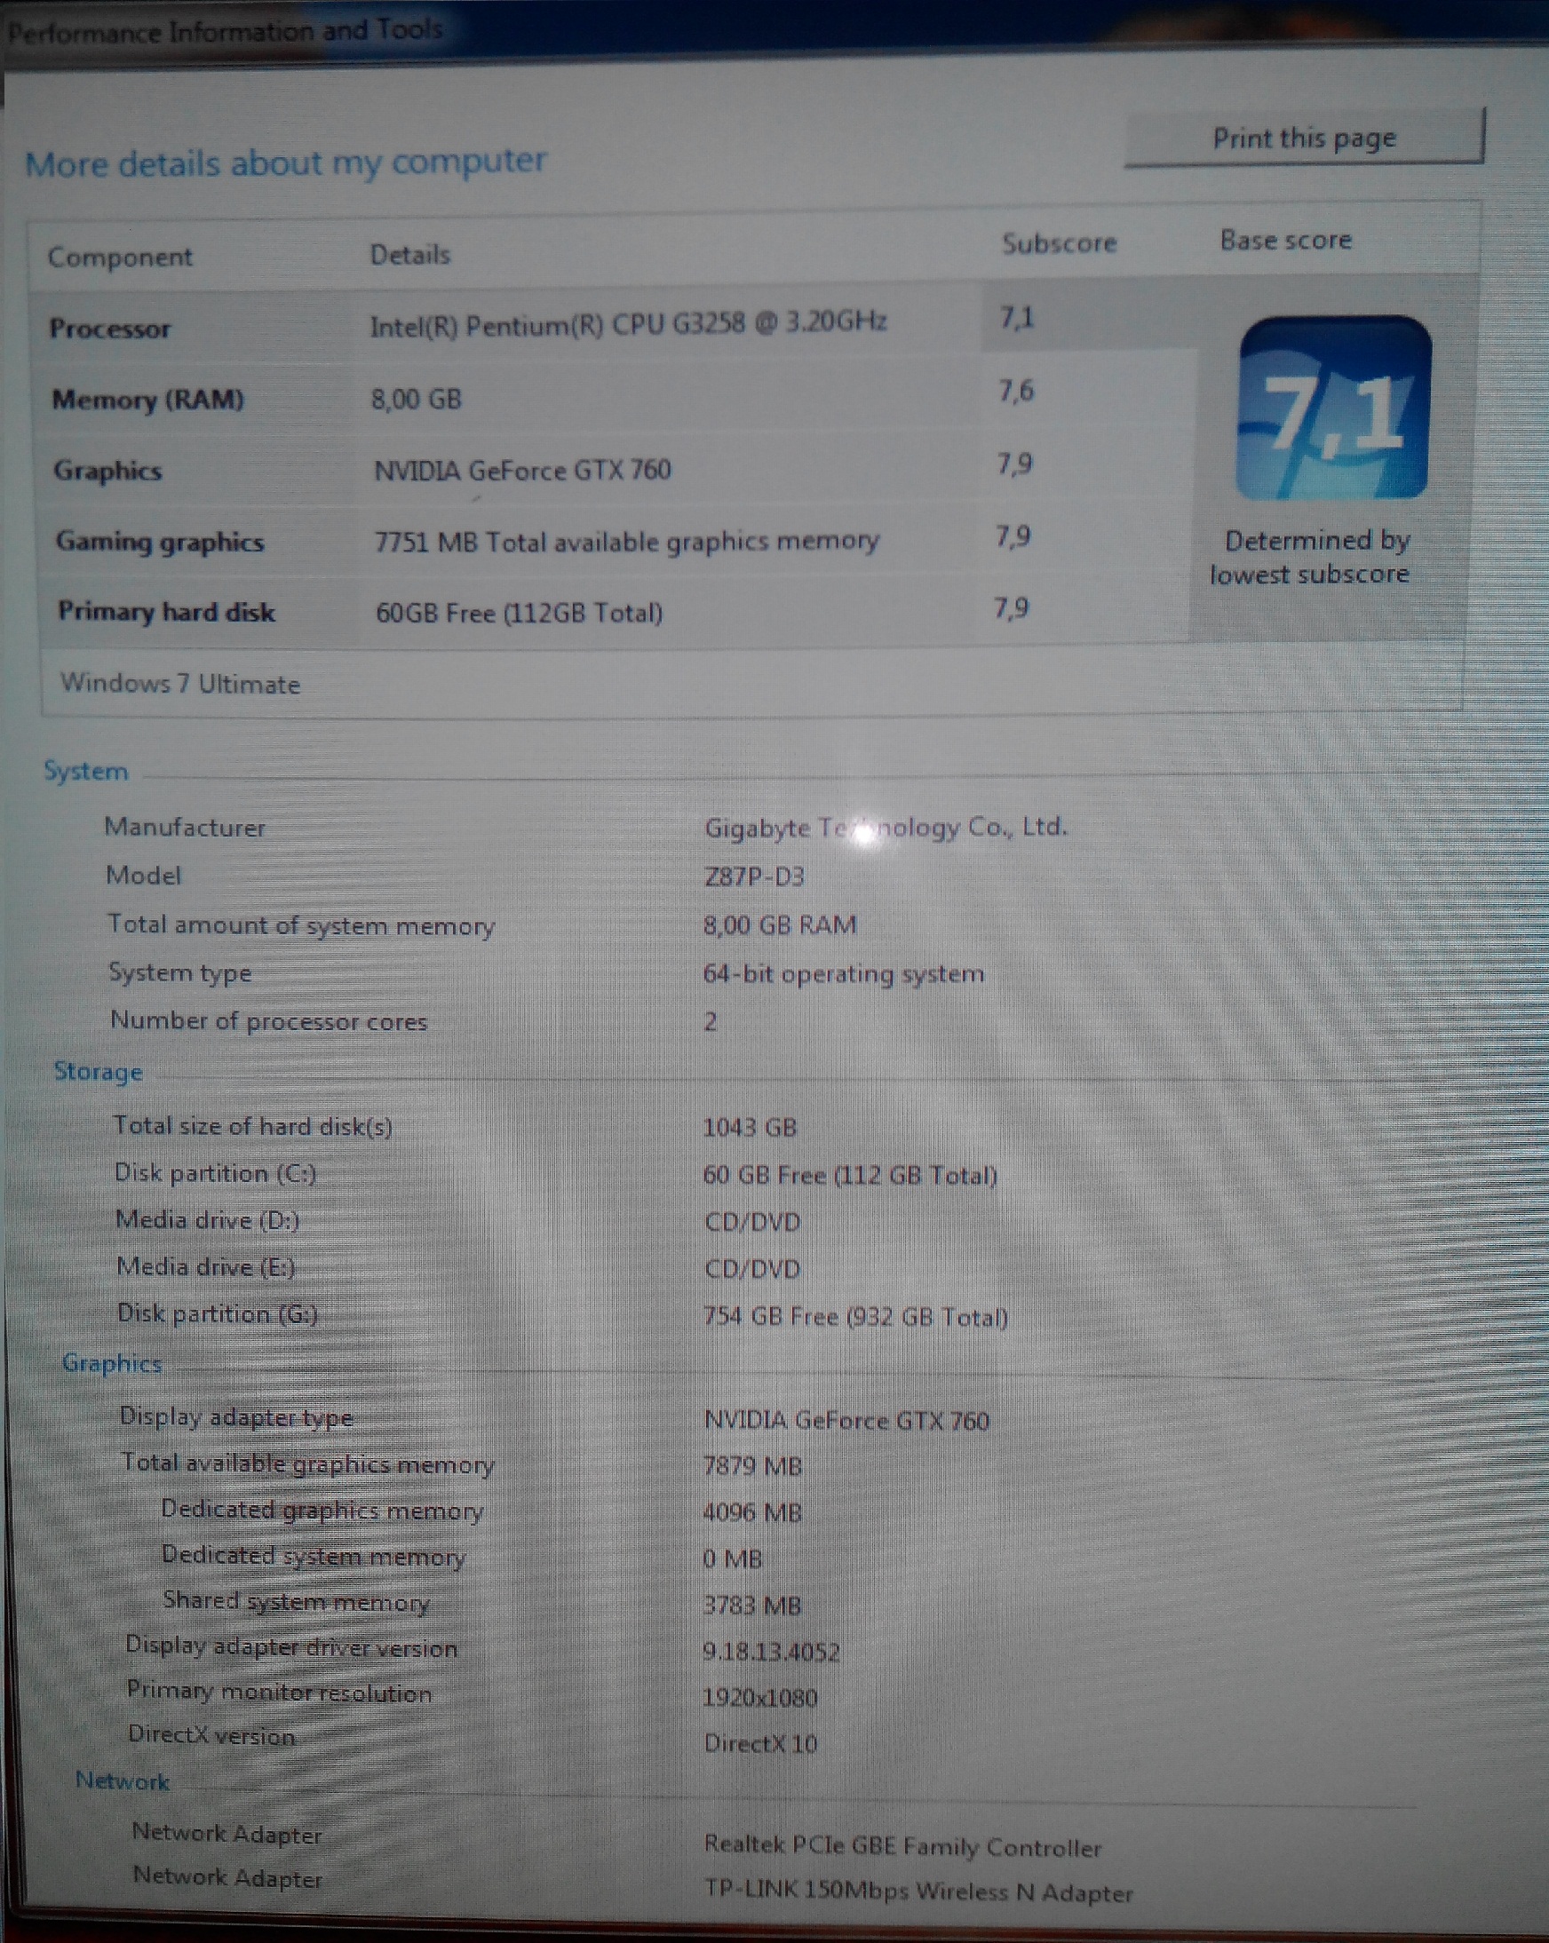Click the Primary hard disk row label

click(166, 612)
